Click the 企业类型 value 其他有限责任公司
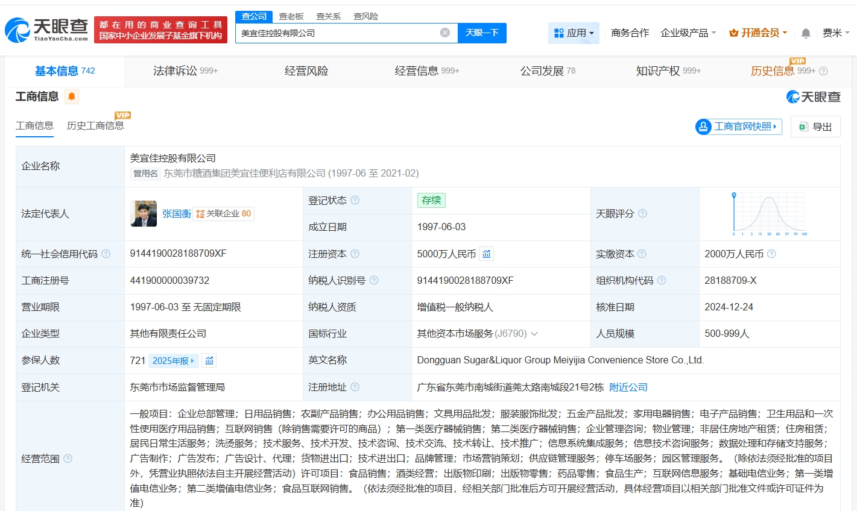This screenshot has height=511, width=857. (168, 334)
